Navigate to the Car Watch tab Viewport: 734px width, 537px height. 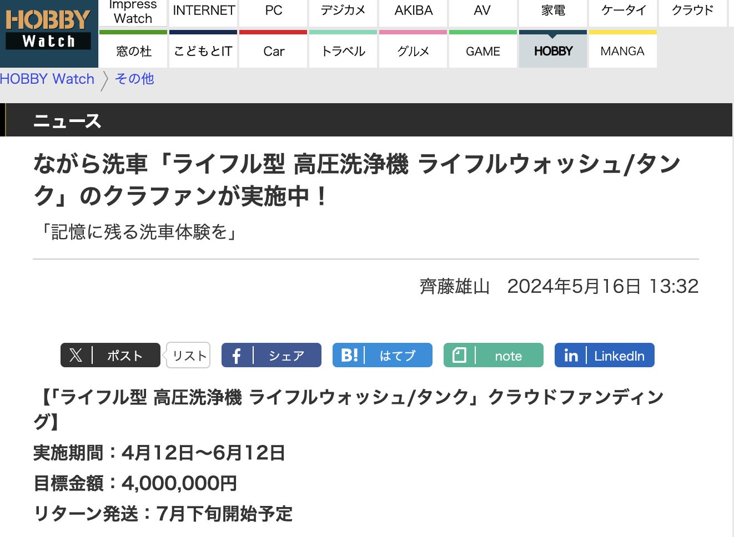(x=274, y=51)
